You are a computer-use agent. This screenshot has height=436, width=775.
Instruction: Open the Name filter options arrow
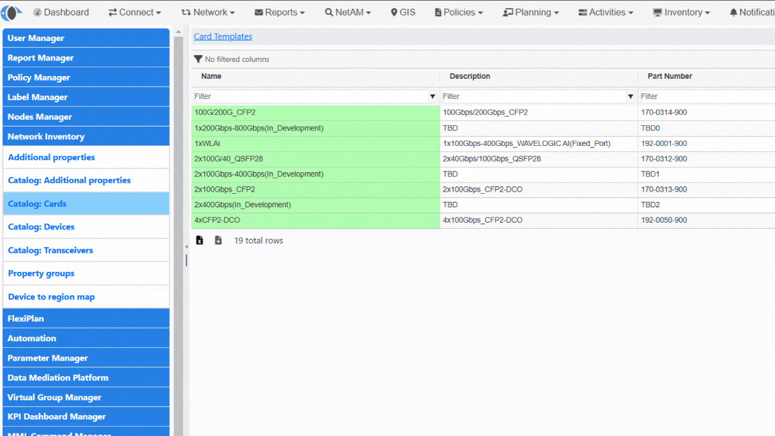tap(433, 96)
